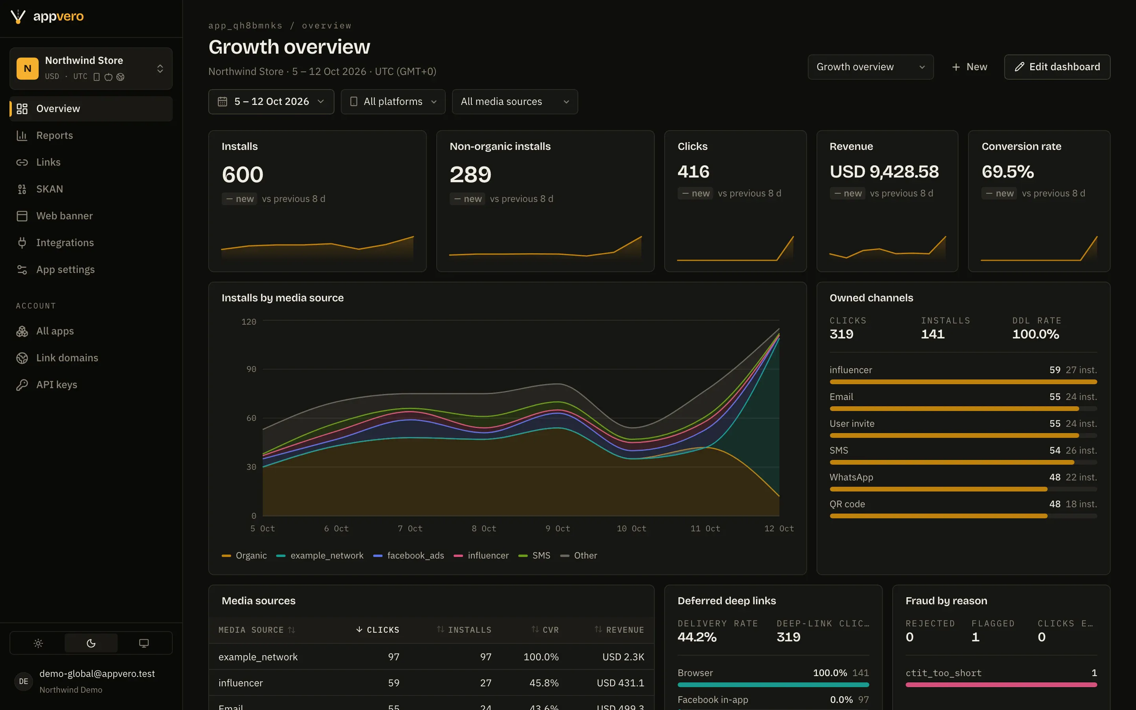Click the SKAN icon in sidebar

[22, 189]
